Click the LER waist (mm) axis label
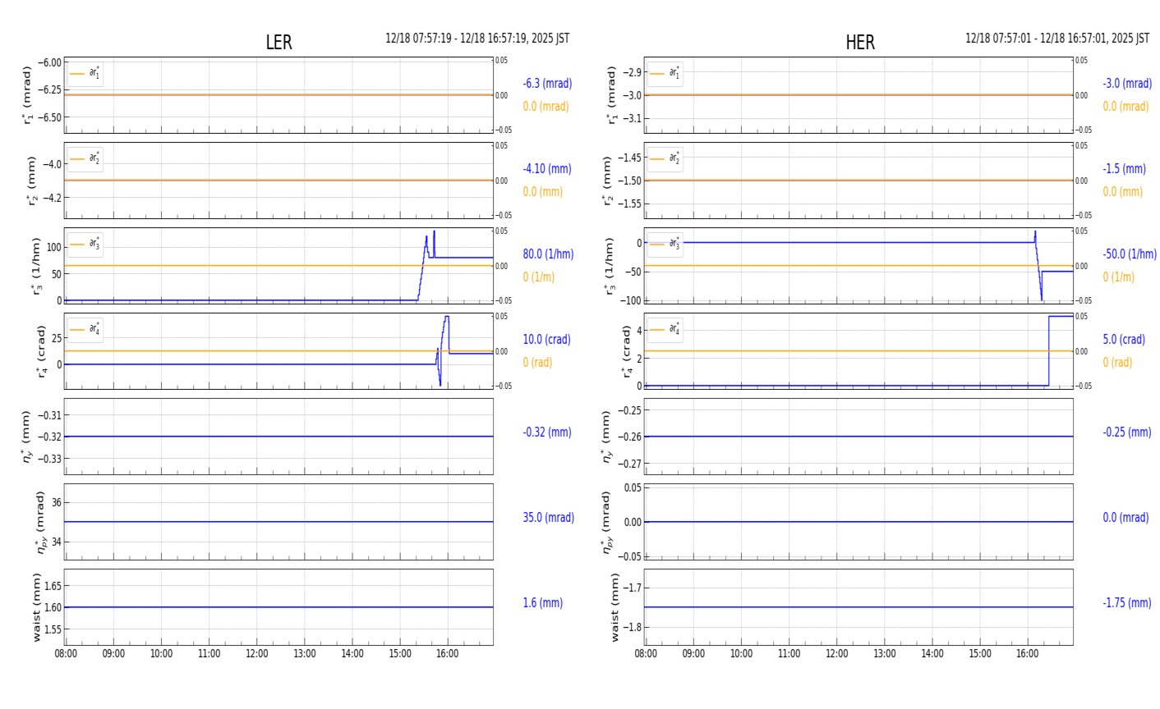 [37, 607]
